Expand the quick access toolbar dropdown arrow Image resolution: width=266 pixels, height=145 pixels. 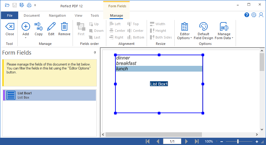(35, 5)
